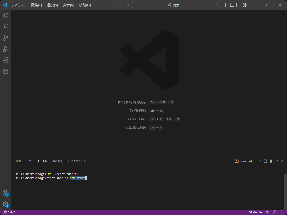Switch to the デバッグ コンソール tab

(x=76, y=161)
